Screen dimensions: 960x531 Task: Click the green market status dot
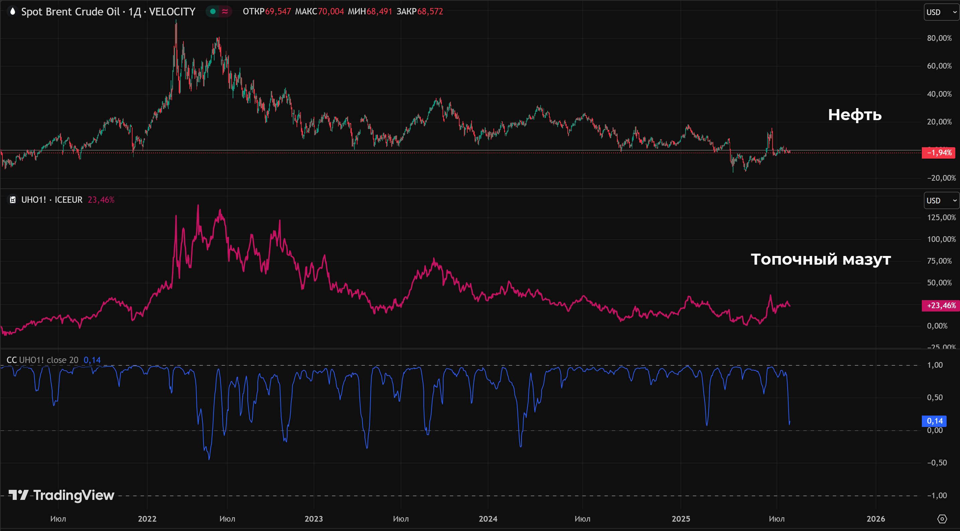point(213,12)
